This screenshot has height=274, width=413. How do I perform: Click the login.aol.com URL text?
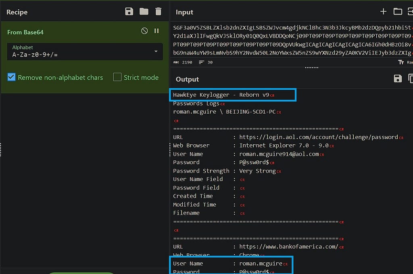(319, 137)
